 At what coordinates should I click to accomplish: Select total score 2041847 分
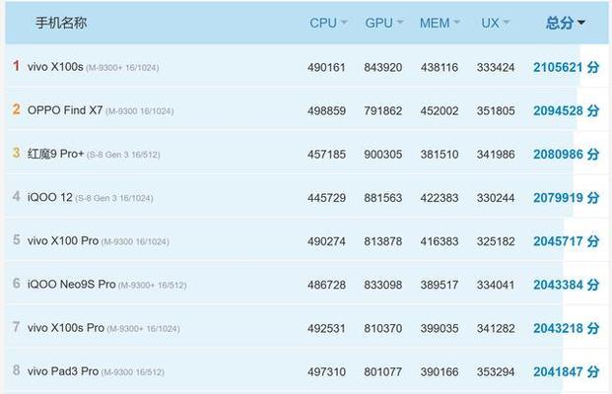(x=566, y=371)
